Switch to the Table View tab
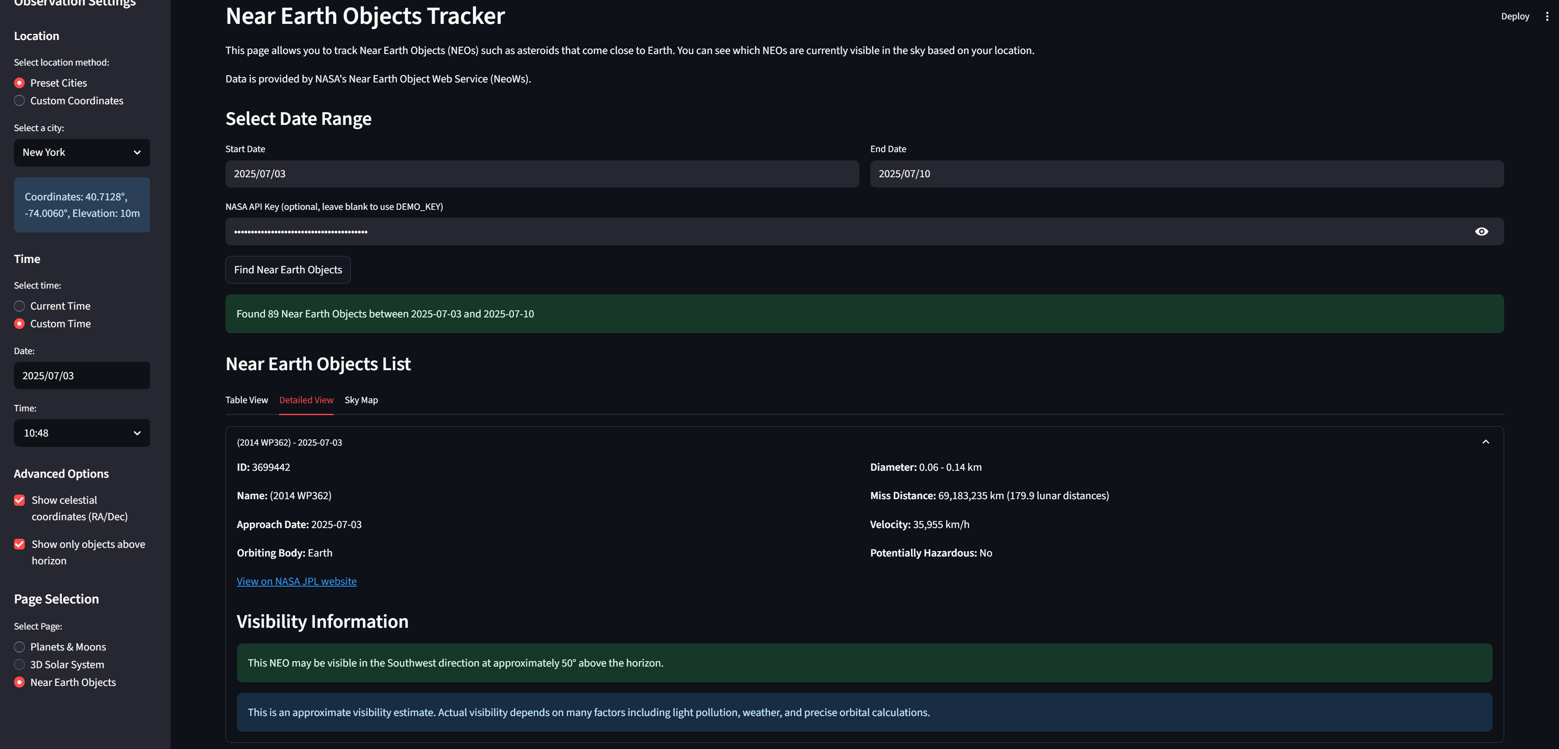Image resolution: width=1559 pixels, height=749 pixels. pos(247,400)
